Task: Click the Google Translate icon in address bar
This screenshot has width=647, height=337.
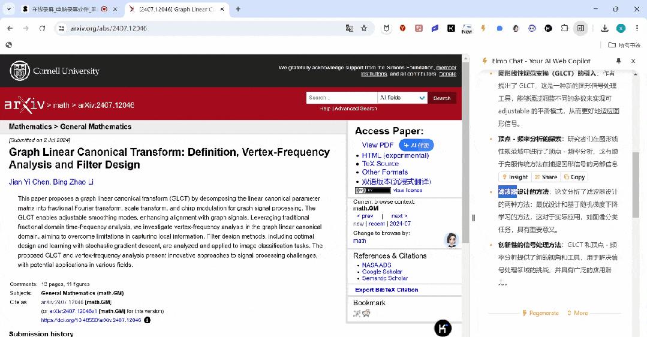Action: pos(350,28)
